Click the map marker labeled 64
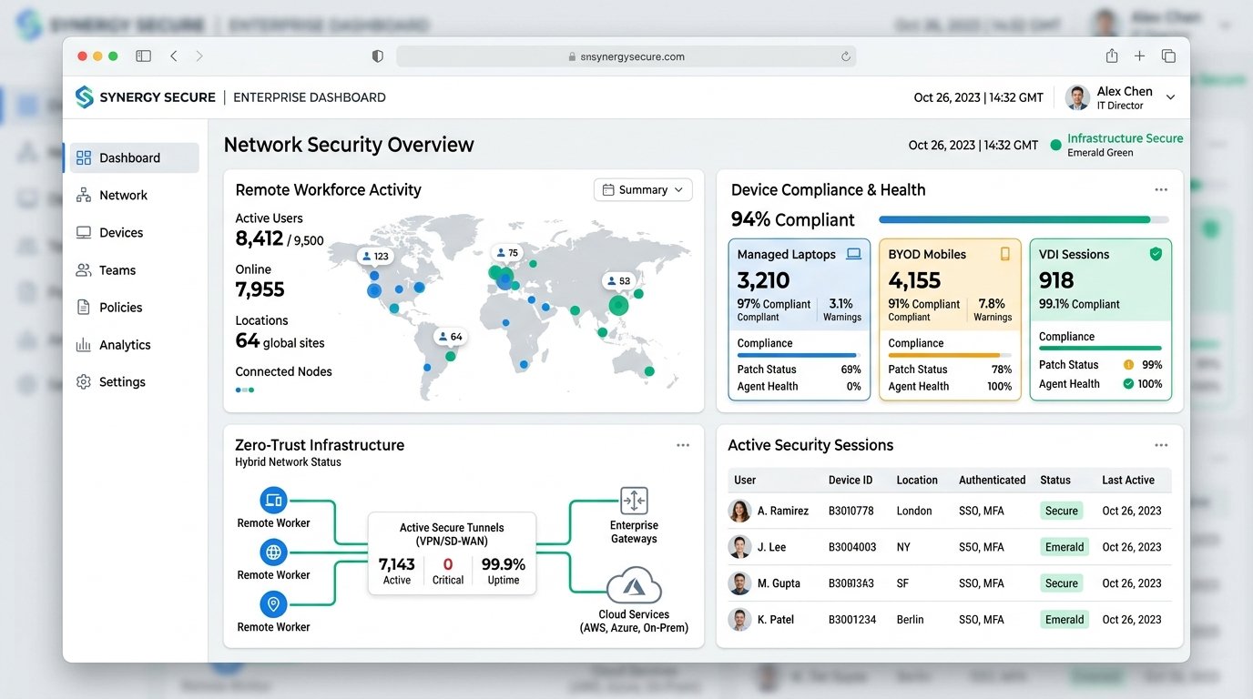This screenshot has width=1253, height=699. [x=450, y=337]
